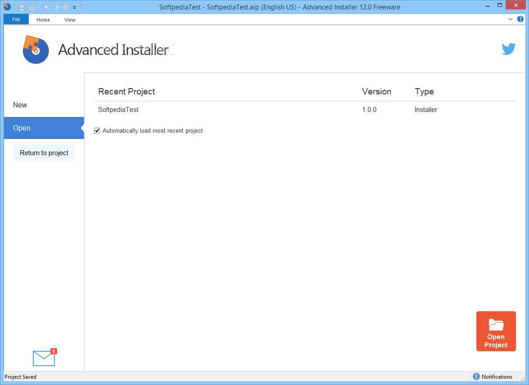The height and width of the screenshot is (385, 529).
Task: Switch to the Home ribbon tab
Action: (x=43, y=20)
